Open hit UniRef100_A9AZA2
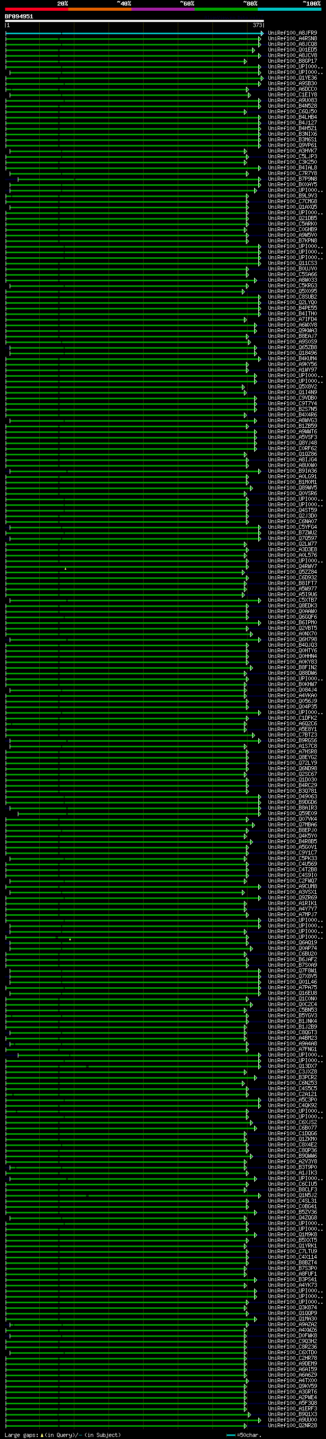This screenshot has width=326, height=1439. coord(292,1324)
